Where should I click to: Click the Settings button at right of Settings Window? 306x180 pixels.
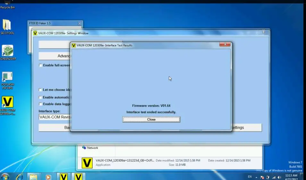click(x=247, y=127)
